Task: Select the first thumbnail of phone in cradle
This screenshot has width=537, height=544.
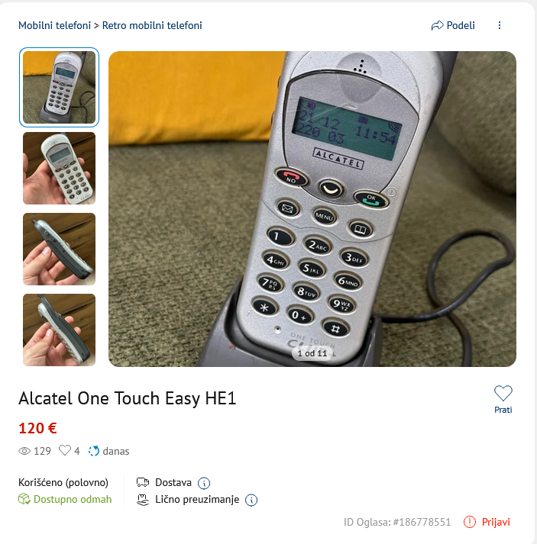Action: tap(59, 87)
